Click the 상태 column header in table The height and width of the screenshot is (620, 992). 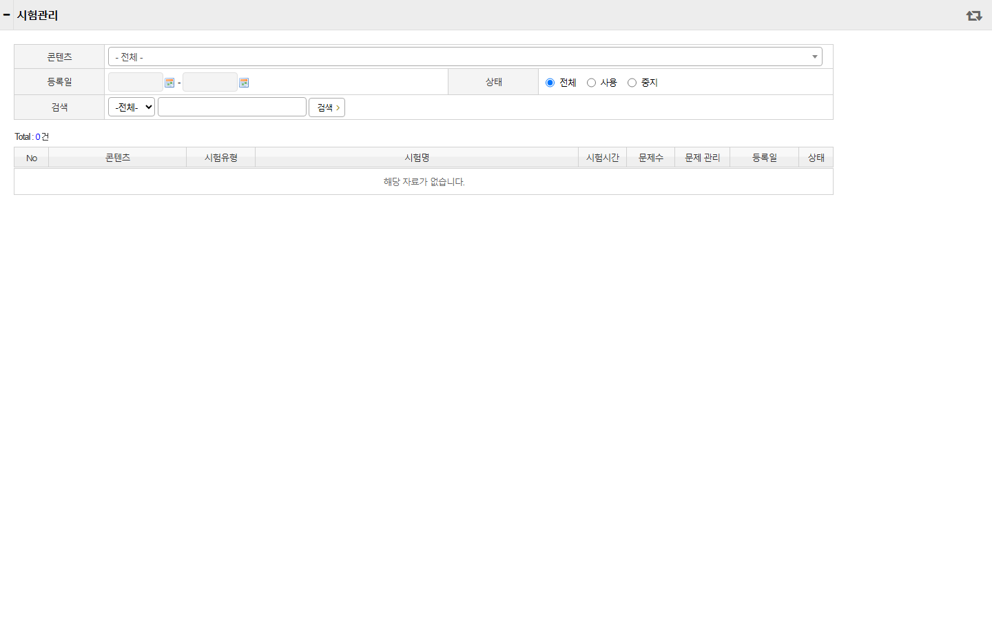pyautogui.click(x=816, y=158)
